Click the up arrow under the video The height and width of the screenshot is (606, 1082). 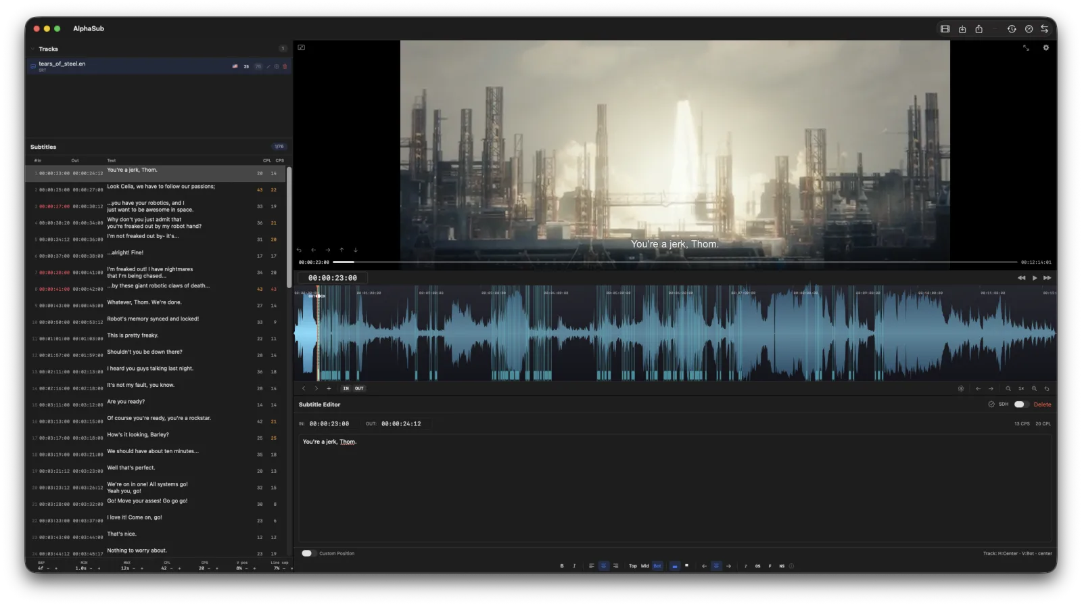point(342,250)
